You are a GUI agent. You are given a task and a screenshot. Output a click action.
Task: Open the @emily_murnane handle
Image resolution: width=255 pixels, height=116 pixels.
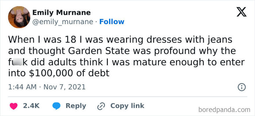pyautogui.click(x=63, y=22)
